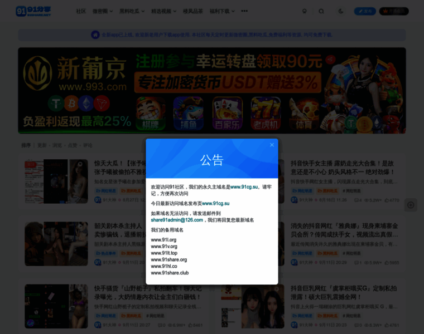424x334 pixels.
Task: Click like count 4770 thumbs-up icon
Action: (x=387, y=200)
